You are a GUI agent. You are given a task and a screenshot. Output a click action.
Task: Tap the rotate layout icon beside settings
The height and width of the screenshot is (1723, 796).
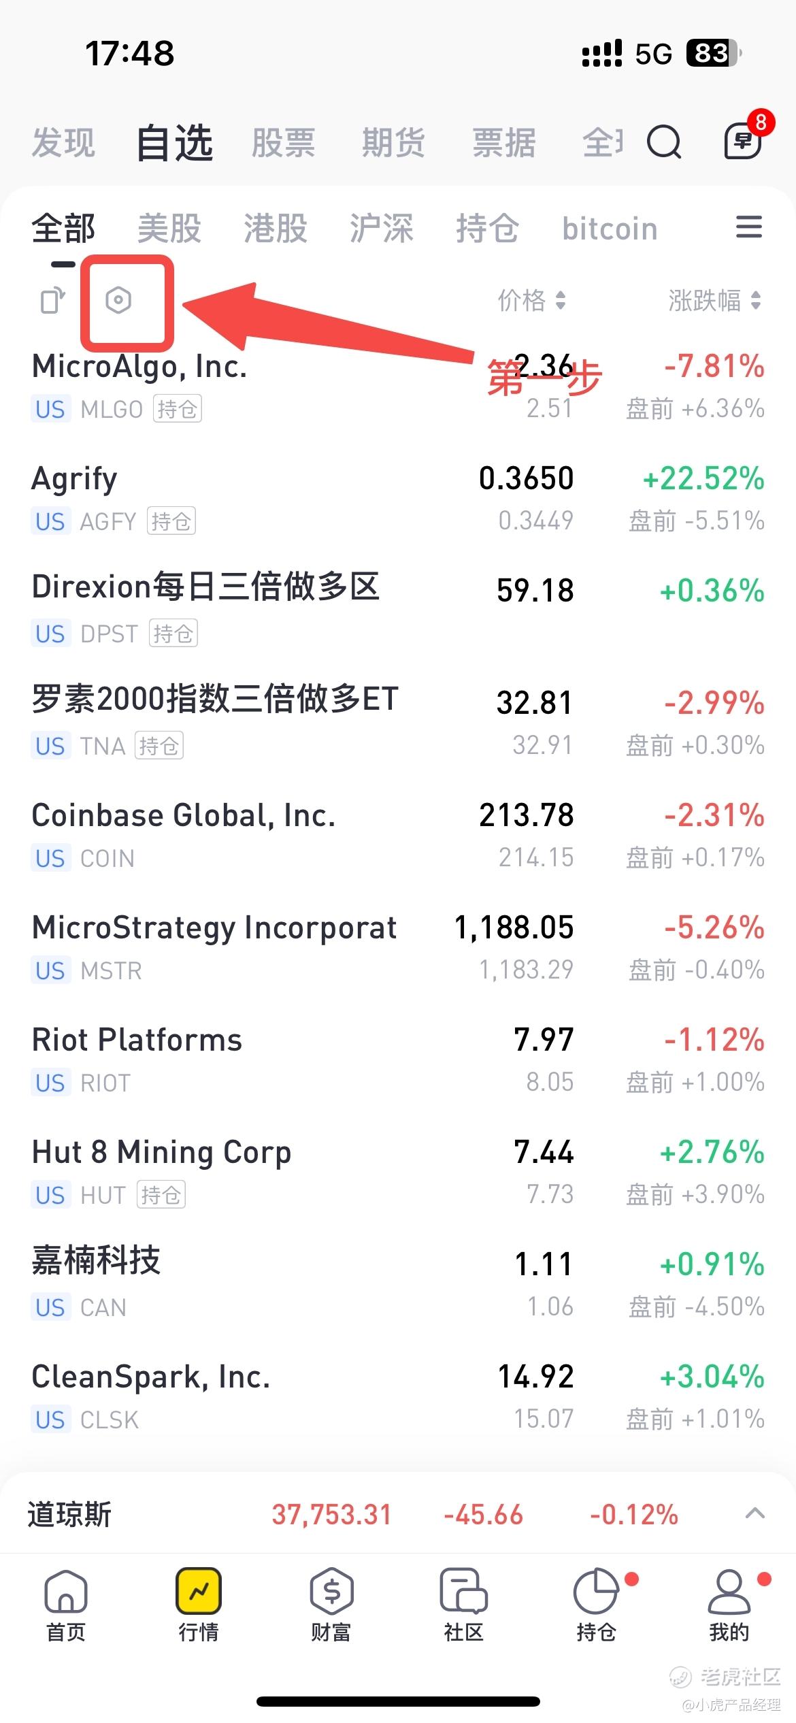click(x=53, y=300)
